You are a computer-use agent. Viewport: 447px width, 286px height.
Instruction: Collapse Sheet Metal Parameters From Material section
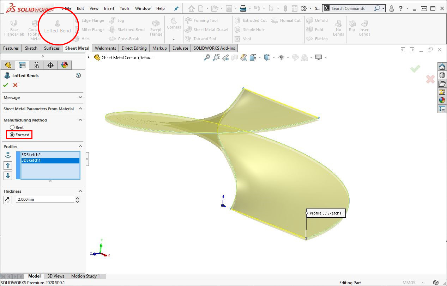80,109
